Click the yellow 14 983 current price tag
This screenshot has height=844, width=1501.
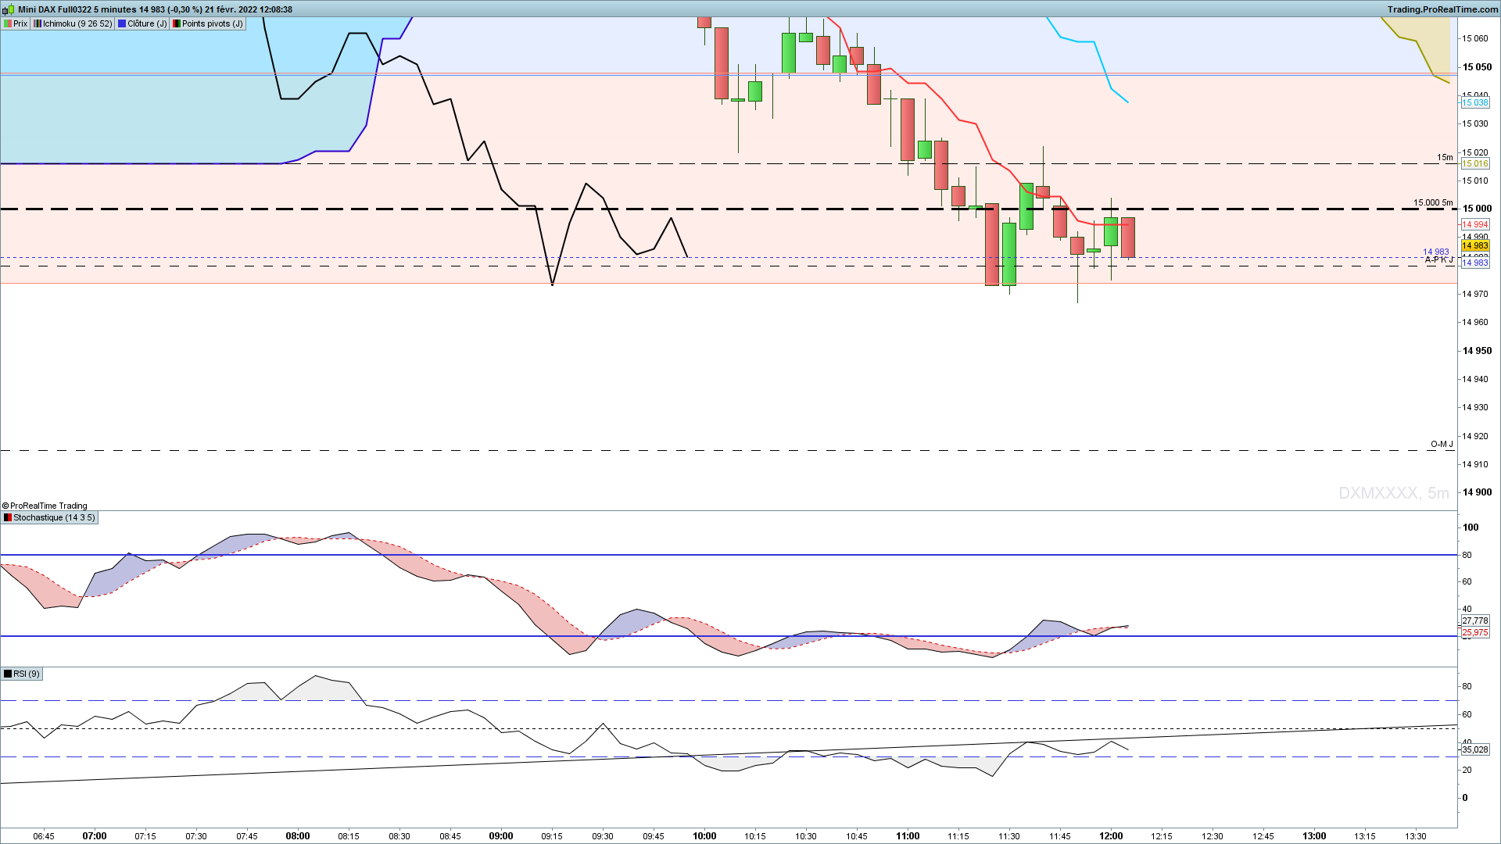click(x=1475, y=246)
